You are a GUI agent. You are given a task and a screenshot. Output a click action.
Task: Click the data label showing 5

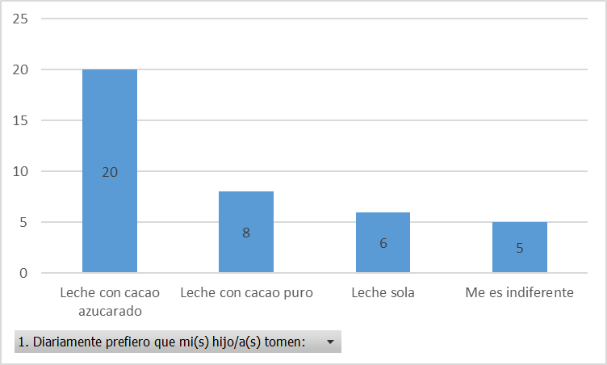[520, 248]
